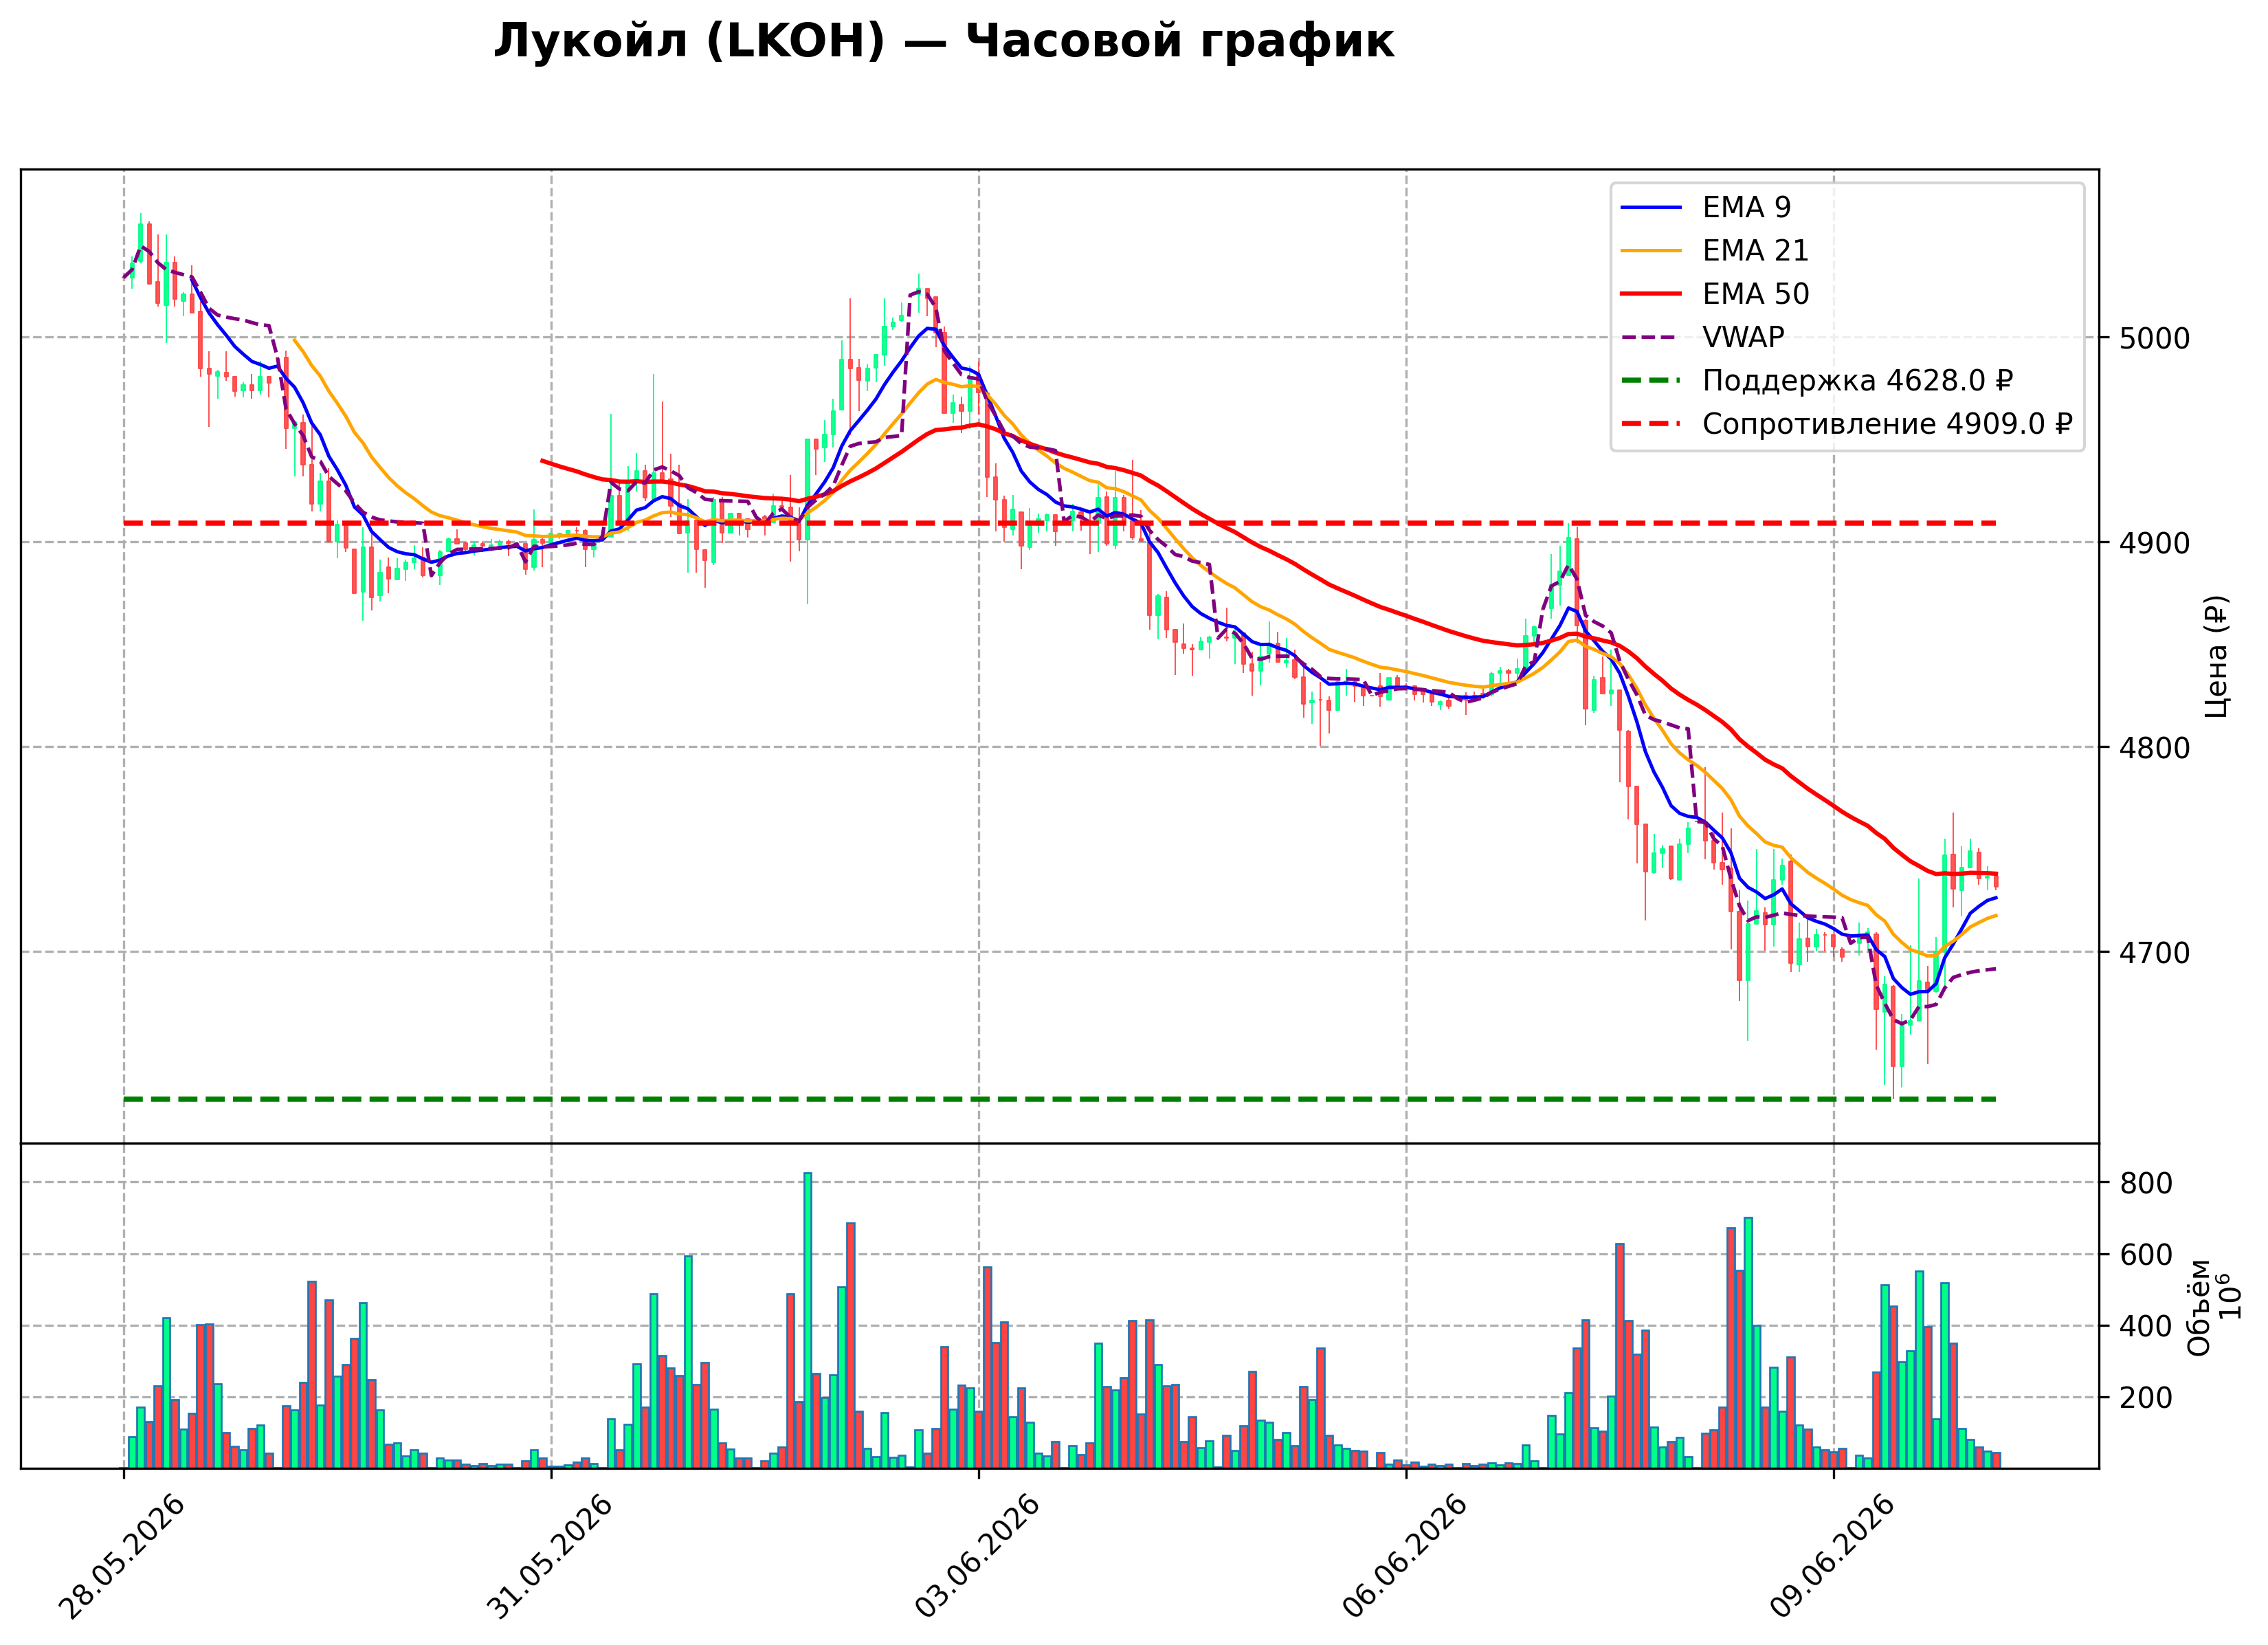Click the date label "03.06.2026"
This screenshot has height=1645, width=2268.
point(977,1557)
